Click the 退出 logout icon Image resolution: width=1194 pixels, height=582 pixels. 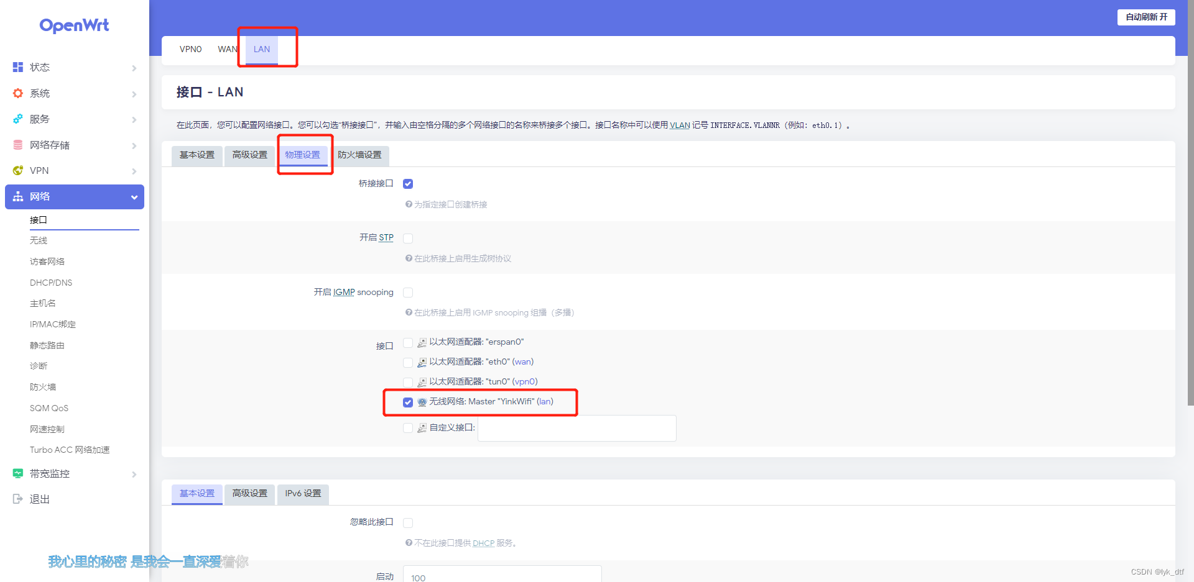click(17, 498)
